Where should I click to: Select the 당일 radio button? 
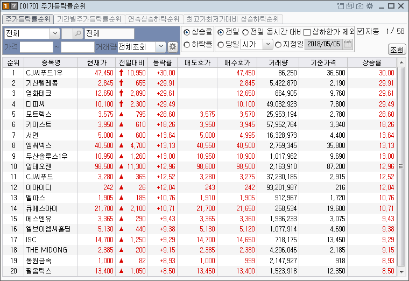(x=221, y=45)
